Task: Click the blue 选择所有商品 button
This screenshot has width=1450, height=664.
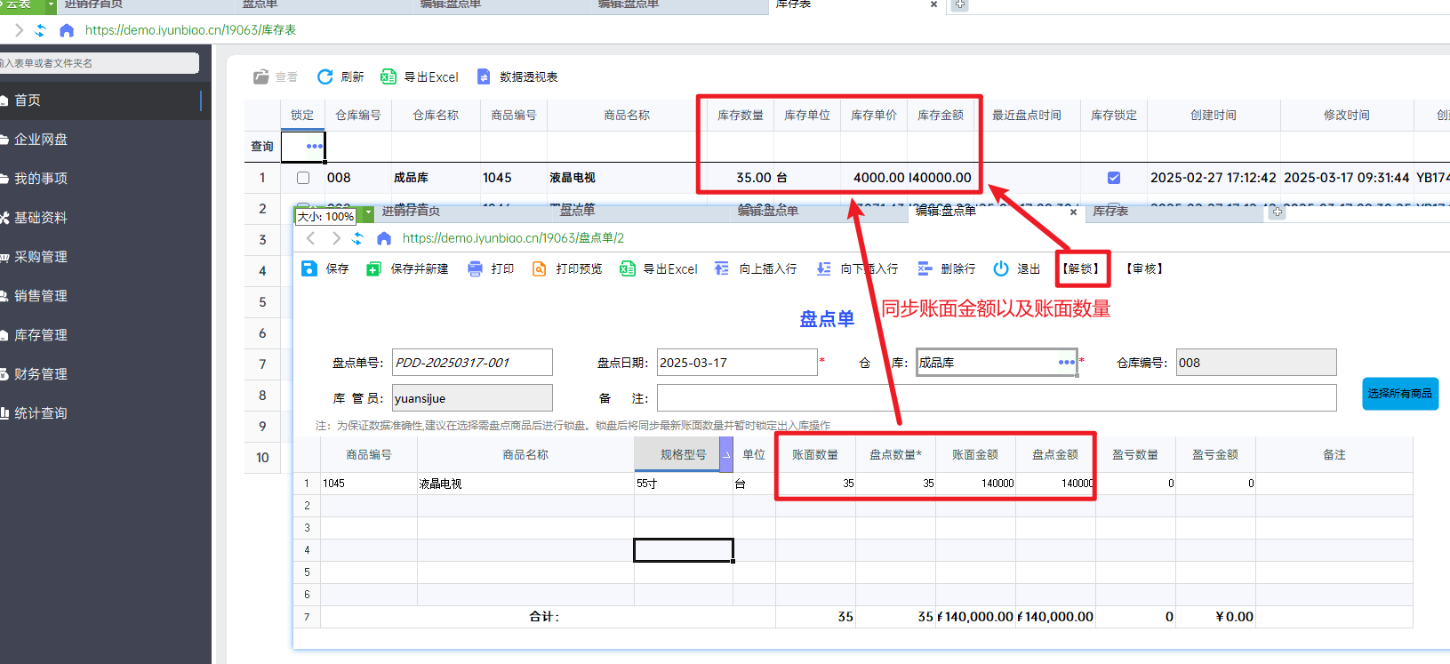Action: [x=1400, y=394]
